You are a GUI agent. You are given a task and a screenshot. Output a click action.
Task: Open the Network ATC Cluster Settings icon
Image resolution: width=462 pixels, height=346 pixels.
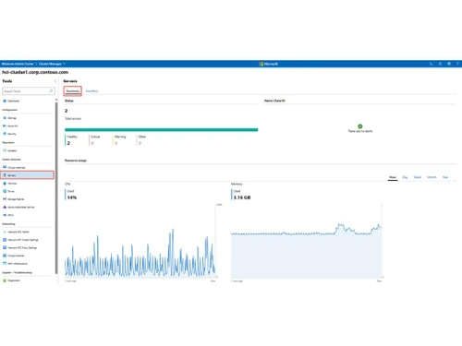click(x=5, y=240)
